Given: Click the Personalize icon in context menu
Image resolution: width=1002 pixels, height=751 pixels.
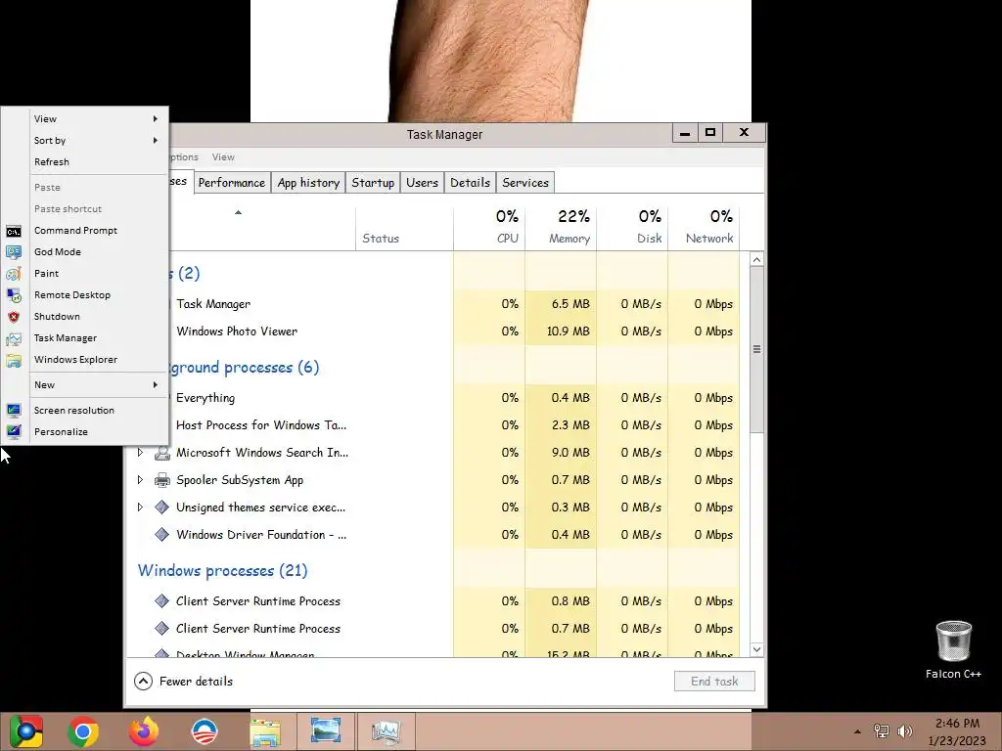Looking at the screenshot, I should pyautogui.click(x=14, y=432).
